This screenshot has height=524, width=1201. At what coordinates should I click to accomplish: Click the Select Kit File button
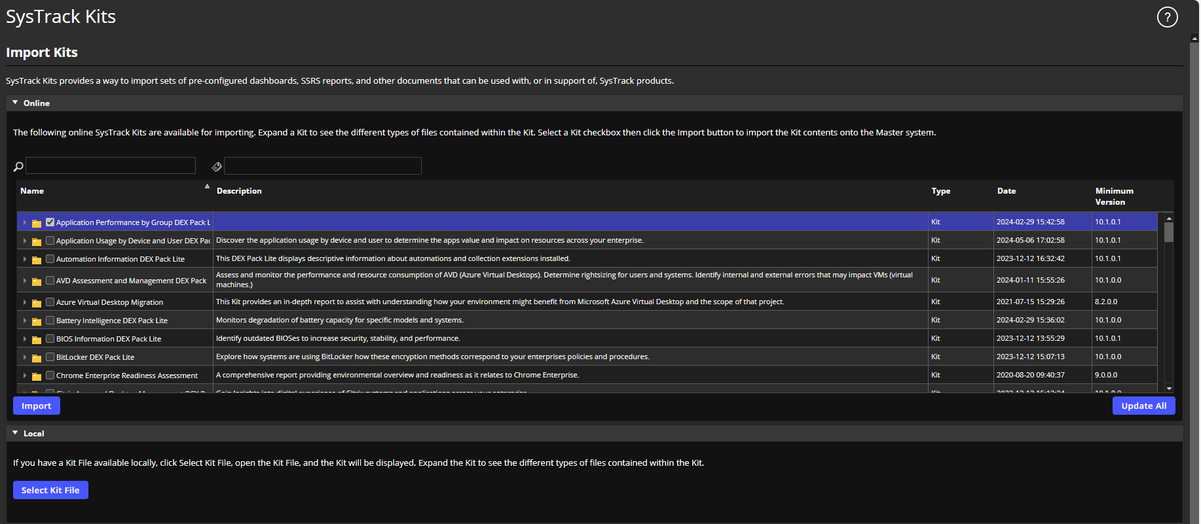tap(50, 490)
